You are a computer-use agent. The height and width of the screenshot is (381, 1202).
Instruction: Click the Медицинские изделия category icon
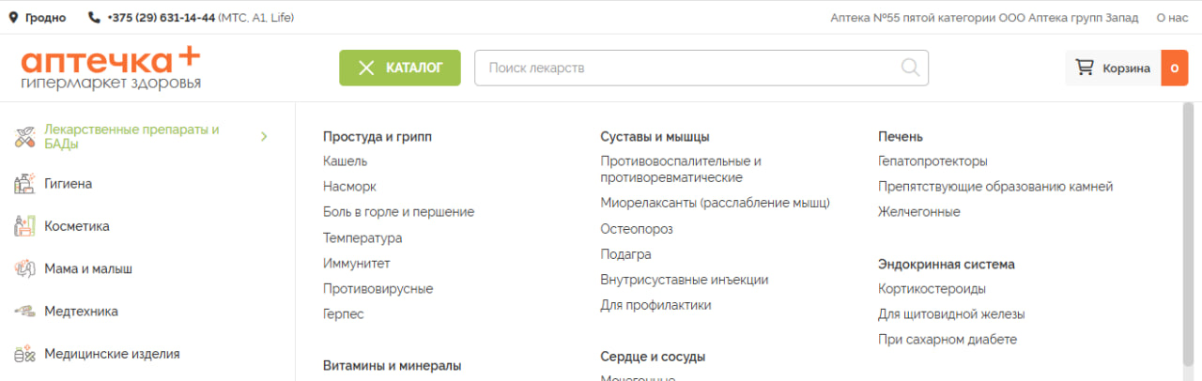(x=24, y=354)
